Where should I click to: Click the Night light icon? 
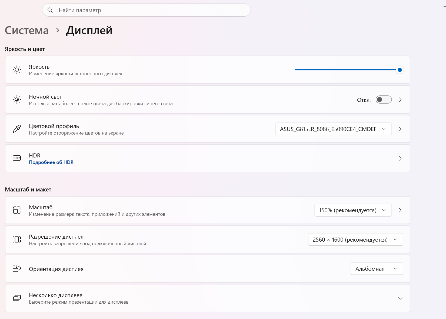click(x=17, y=100)
